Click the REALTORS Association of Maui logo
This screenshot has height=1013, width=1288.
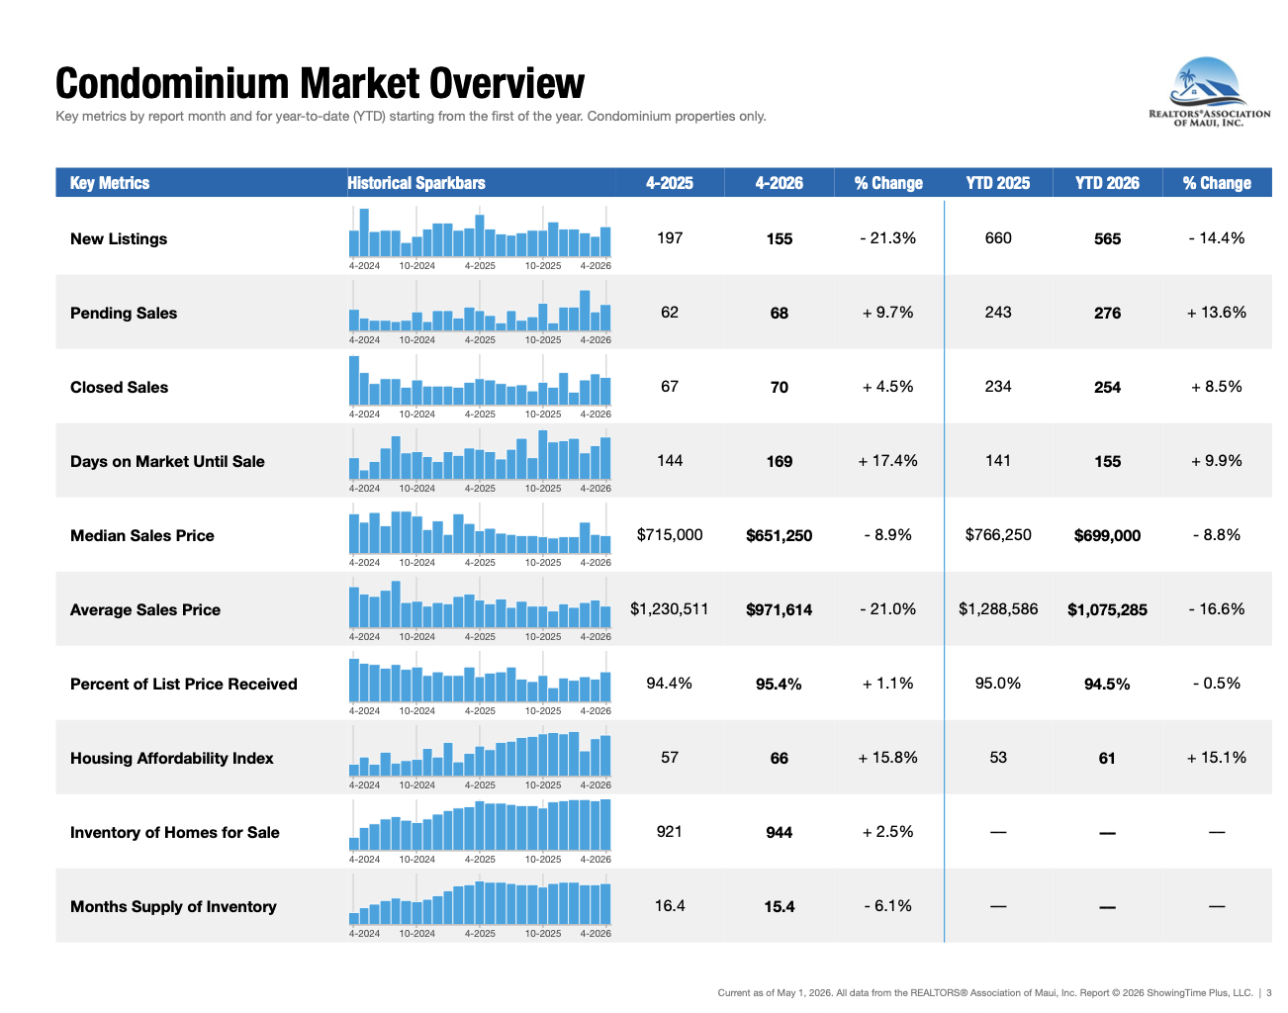tap(1209, 91)
